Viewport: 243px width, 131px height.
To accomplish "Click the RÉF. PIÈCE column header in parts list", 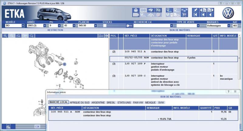I will pos(136,36).
